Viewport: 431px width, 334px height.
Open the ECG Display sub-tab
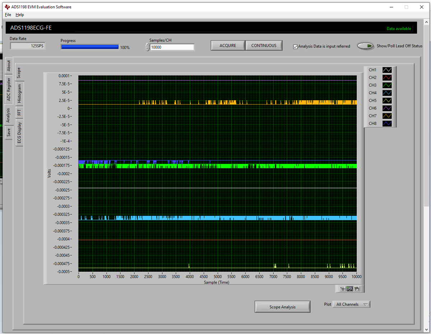click(x=20, y=133)
